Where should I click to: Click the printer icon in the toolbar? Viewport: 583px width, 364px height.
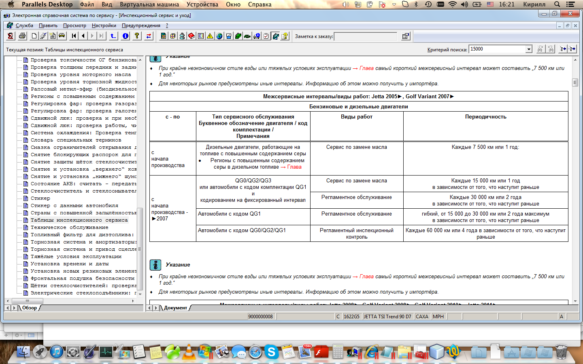click(22, 36)
